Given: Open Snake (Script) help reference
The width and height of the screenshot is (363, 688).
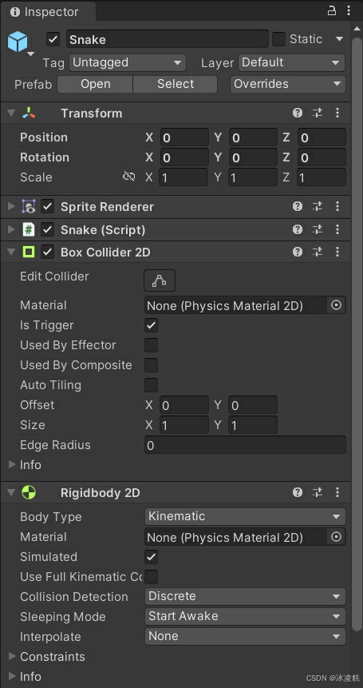Looking at the screenshot, I should [298, 229].
